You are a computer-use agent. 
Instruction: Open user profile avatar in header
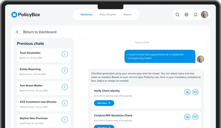tap(205, 15)
